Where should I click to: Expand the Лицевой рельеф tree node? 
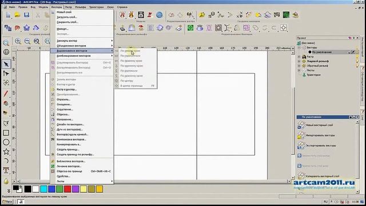coord(299,61)
